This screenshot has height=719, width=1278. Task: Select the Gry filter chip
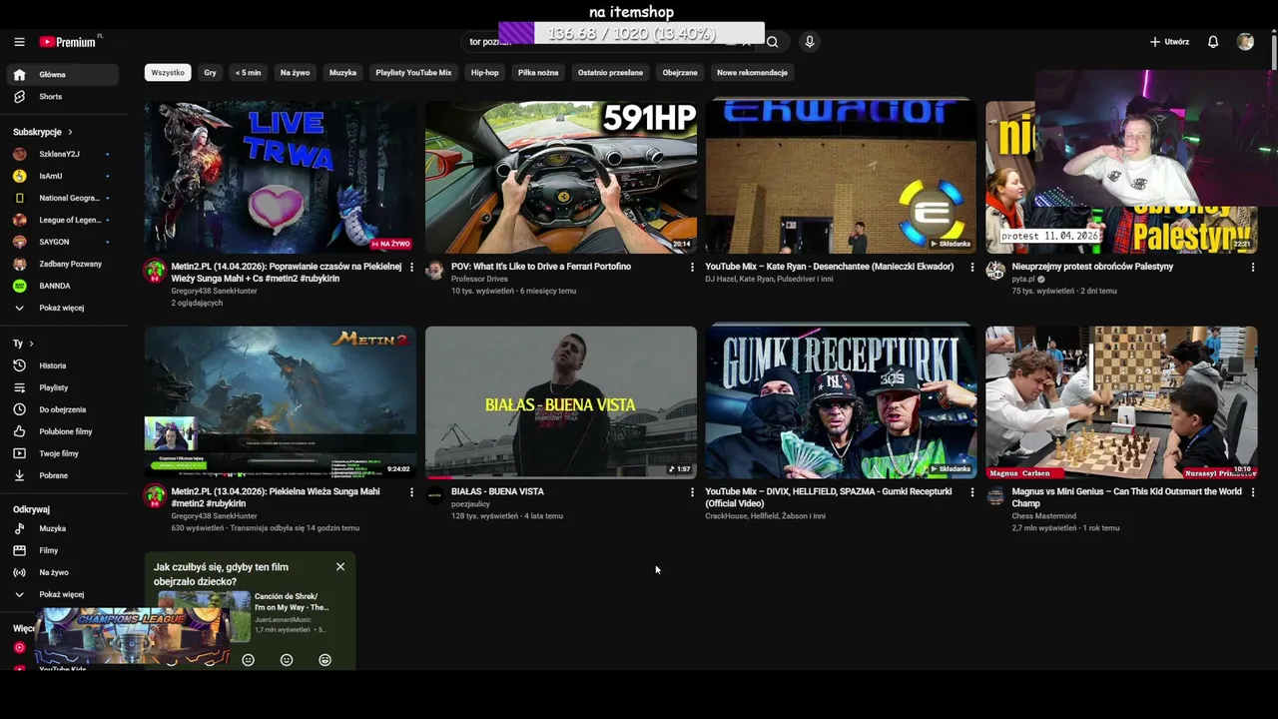(x=210, y=73)
